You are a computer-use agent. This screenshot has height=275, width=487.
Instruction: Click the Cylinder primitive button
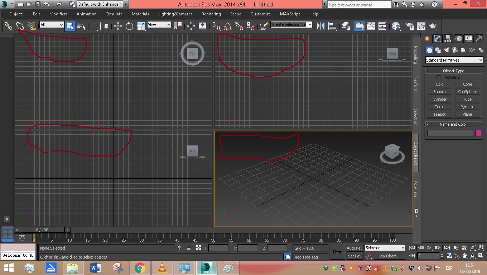tap(439, 99)
